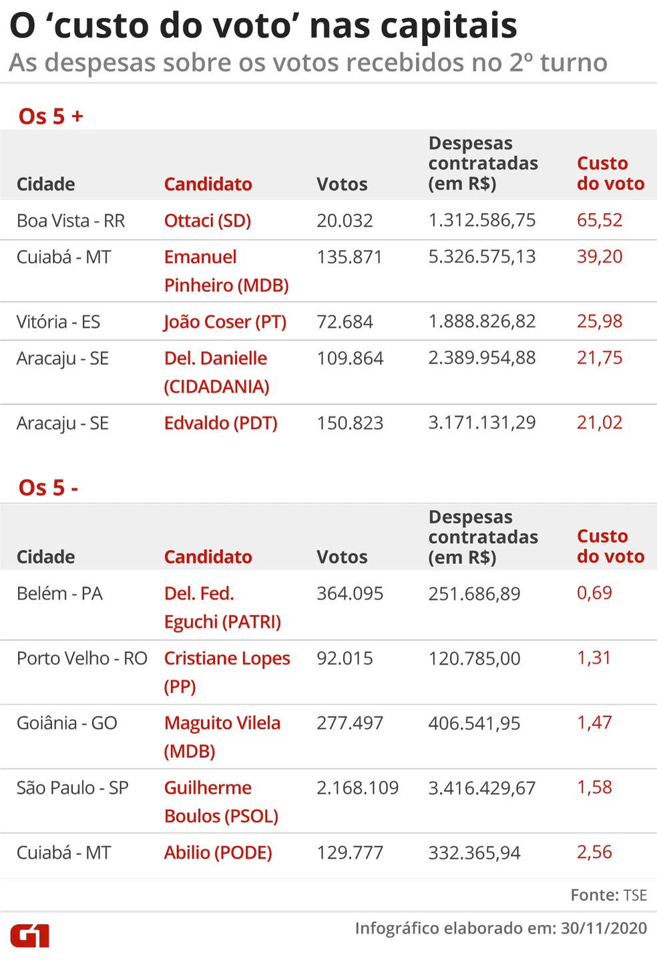Click the G1 logo
657x961 pixels.
[30, 936]
